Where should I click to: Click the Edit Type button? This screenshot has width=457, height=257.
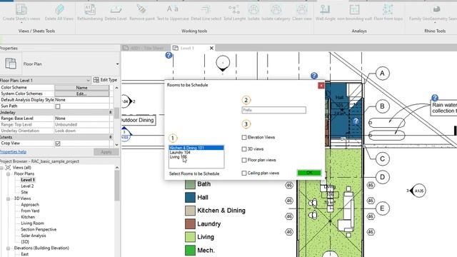[105, 80]
